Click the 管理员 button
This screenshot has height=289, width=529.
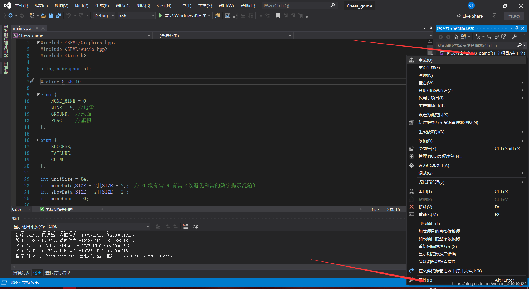click(x=514, y=16)
